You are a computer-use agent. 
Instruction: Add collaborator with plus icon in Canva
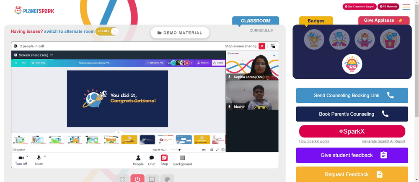191,63
